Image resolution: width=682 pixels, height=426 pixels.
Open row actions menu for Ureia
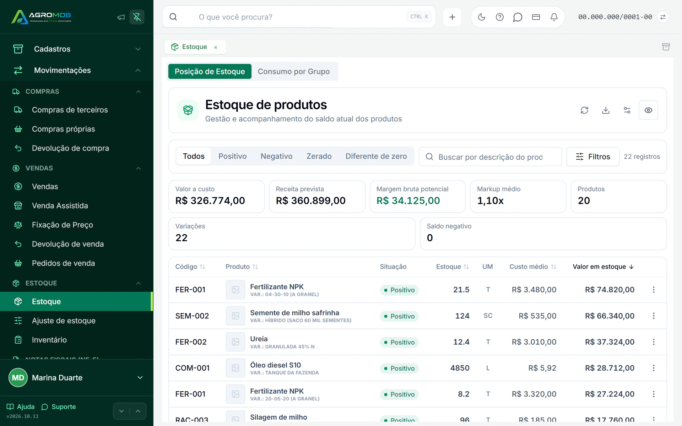pos(654,342)
